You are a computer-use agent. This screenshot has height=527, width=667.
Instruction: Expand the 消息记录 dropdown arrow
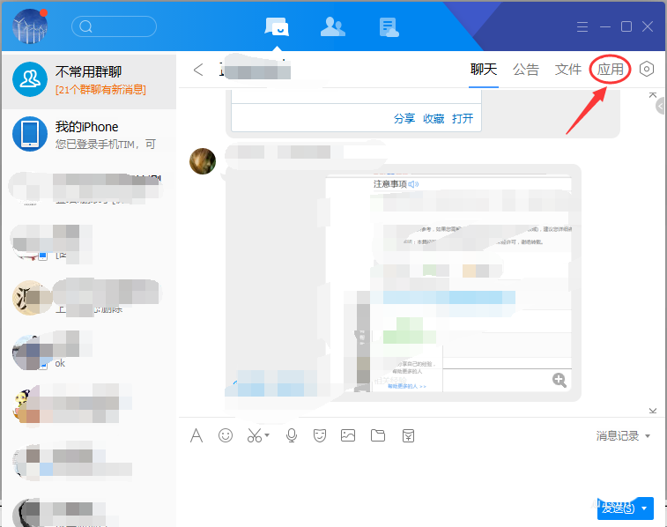tap(648, 436)
